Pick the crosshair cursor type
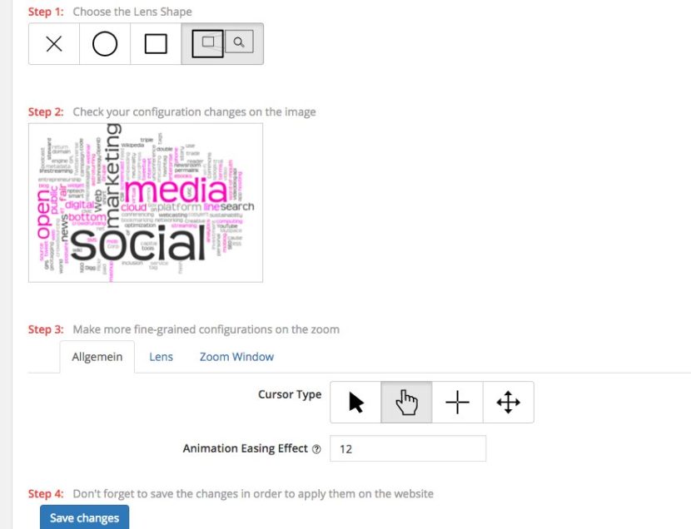 pyautogui.click(x=457, y=403)
